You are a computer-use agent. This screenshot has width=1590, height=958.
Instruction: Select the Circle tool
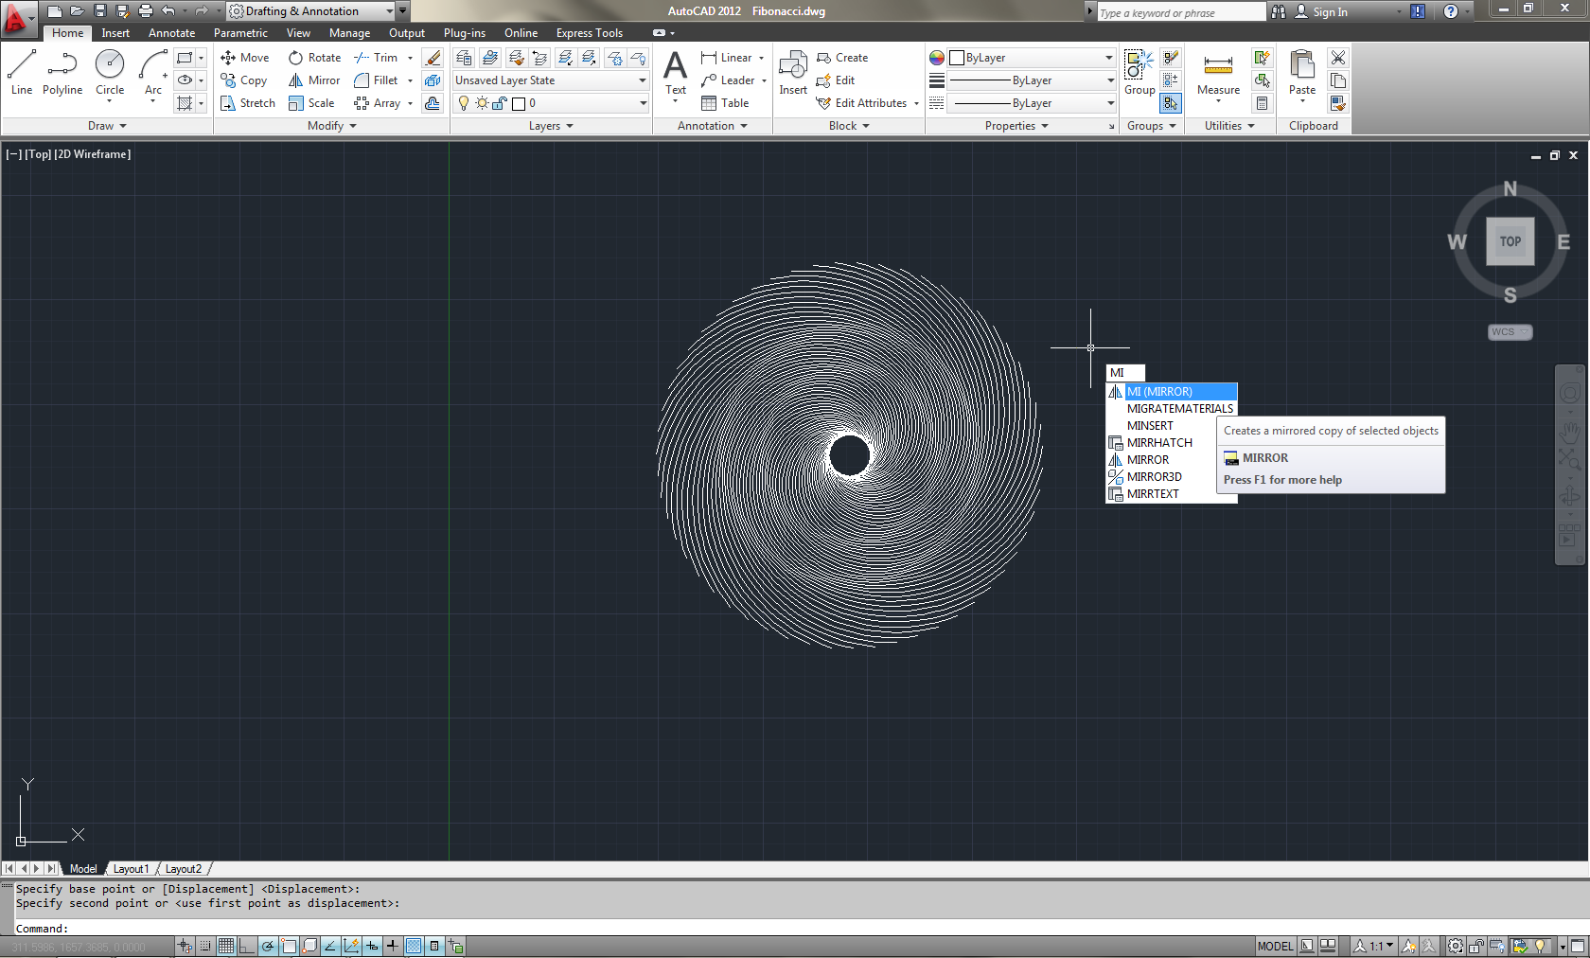pyautogui.click(x=109, y=66)
